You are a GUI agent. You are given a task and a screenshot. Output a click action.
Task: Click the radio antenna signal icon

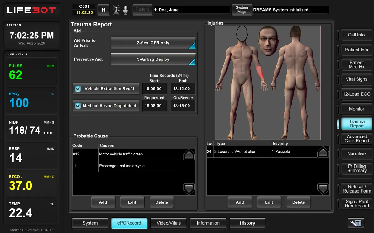(116, 10)
